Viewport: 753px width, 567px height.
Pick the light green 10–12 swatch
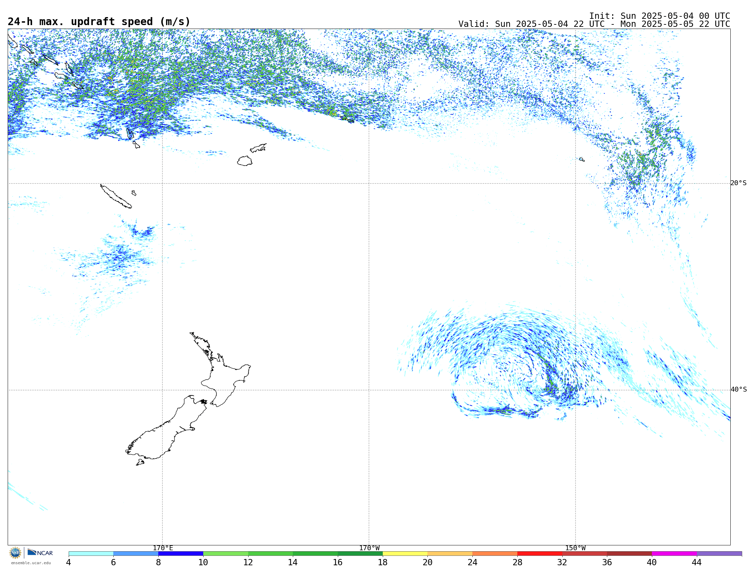click(x=226, y=553)
